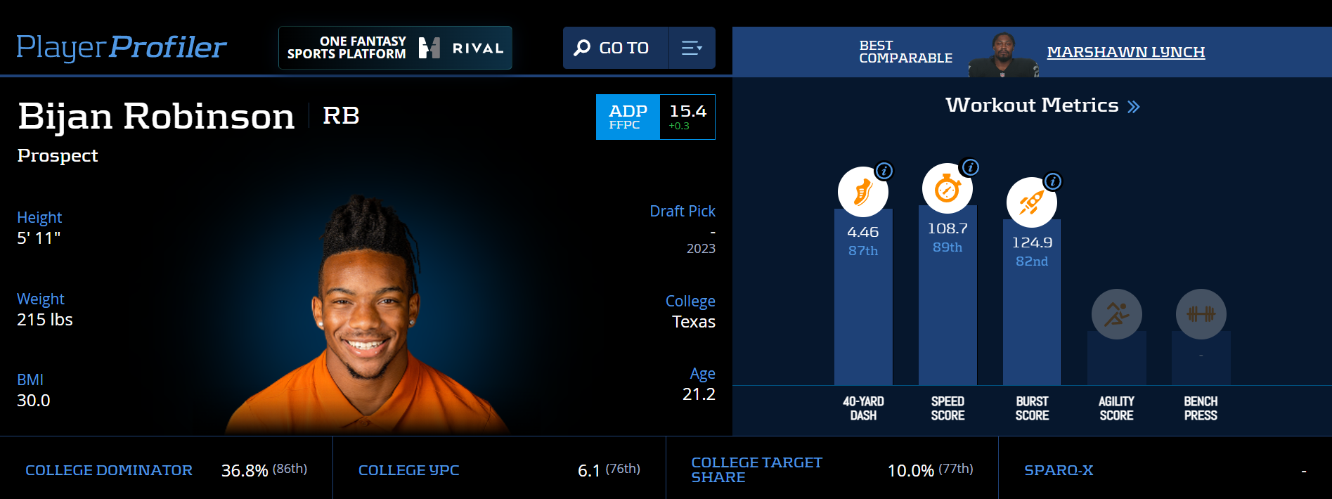
Task: Click Marshawn Lynch's headshot thumbnail
Action: point(1003,55)
